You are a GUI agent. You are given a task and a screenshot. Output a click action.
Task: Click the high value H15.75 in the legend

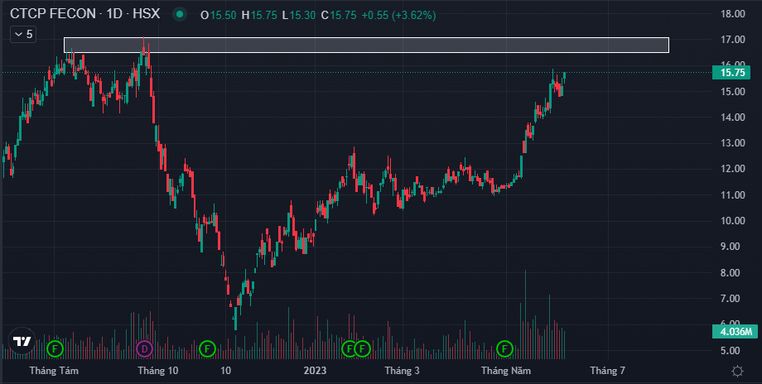(x=259, y=15)
